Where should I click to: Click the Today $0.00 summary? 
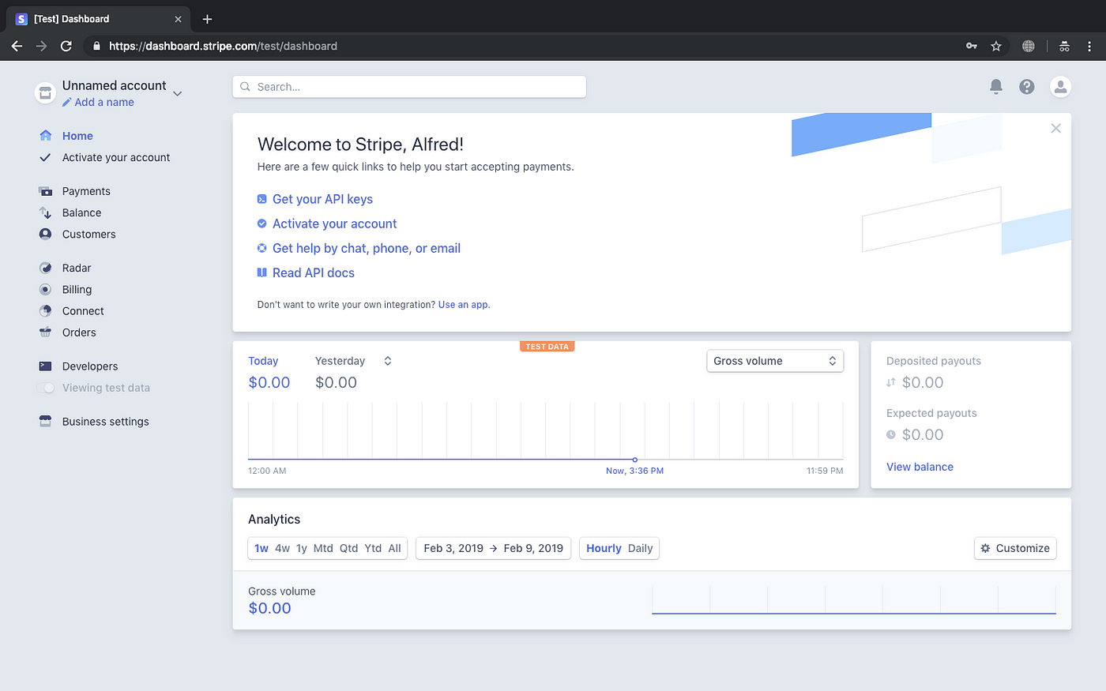269,373
